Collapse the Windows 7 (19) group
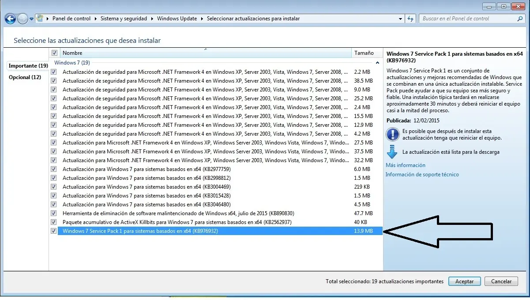 377,63
